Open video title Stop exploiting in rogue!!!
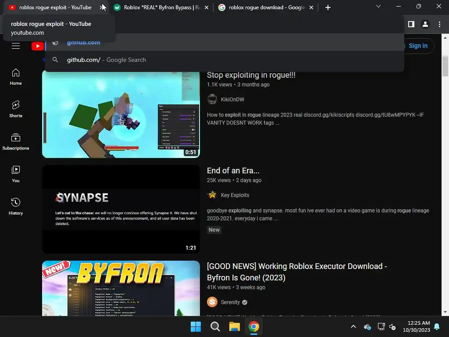Screen dimensions: 449x337 [x=251, y=75]
